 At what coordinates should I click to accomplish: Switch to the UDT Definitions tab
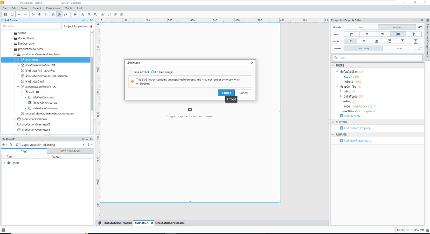point(70,151)
